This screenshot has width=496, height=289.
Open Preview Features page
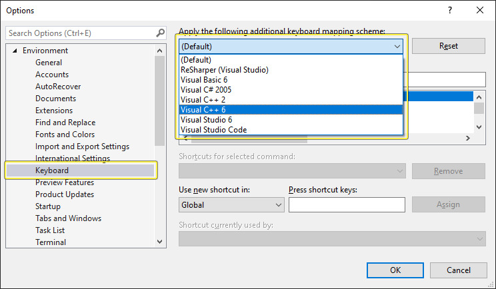click(65, 182)
